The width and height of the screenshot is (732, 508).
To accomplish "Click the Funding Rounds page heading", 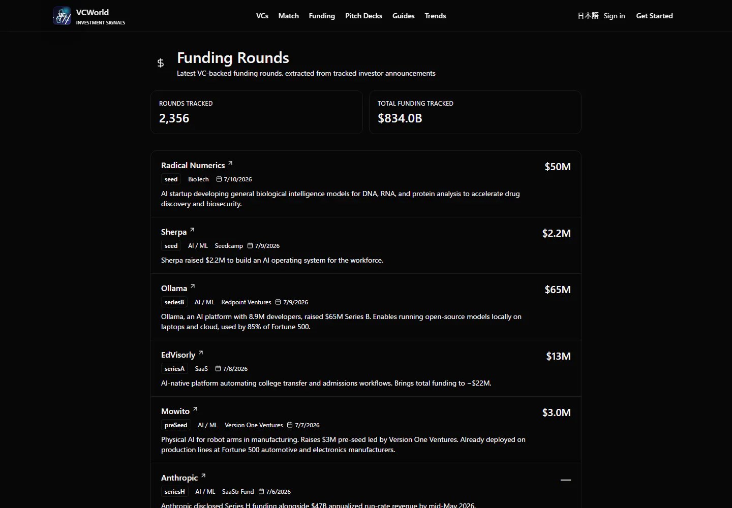I will tap(233, 58).
